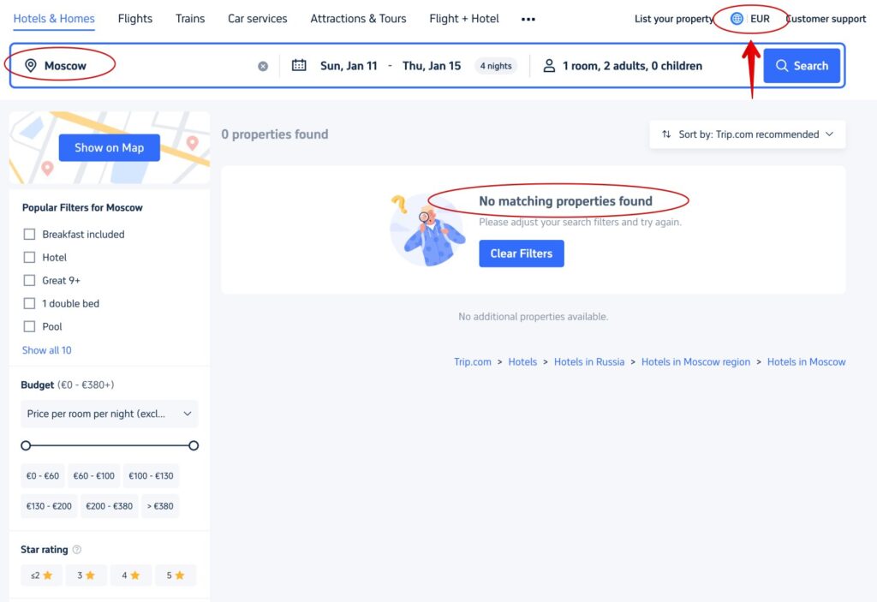
Task: Clear the destination with the X icon
Action: click(263, 65)
